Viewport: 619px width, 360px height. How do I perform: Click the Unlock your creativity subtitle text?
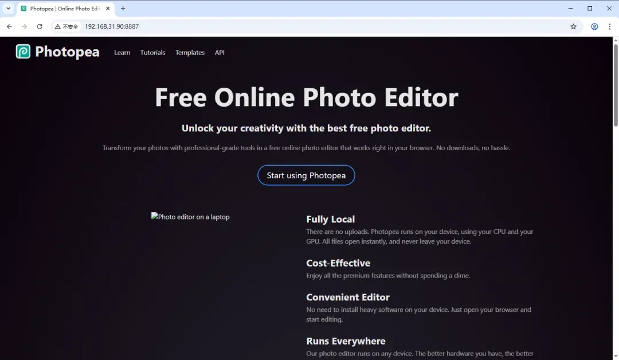coord(306,128)
